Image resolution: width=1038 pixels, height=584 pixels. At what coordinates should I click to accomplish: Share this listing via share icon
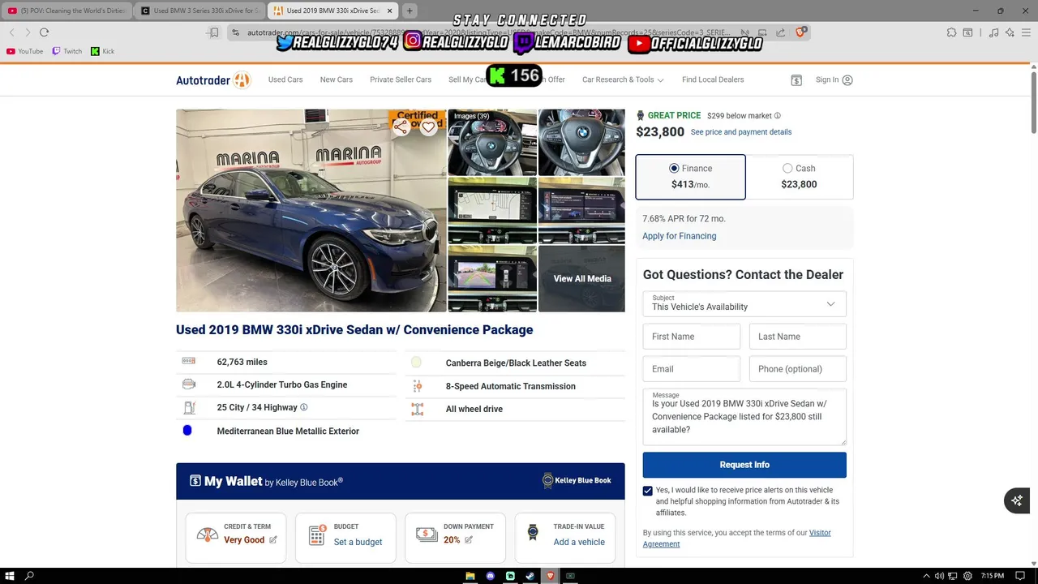[x=401, y=127]
